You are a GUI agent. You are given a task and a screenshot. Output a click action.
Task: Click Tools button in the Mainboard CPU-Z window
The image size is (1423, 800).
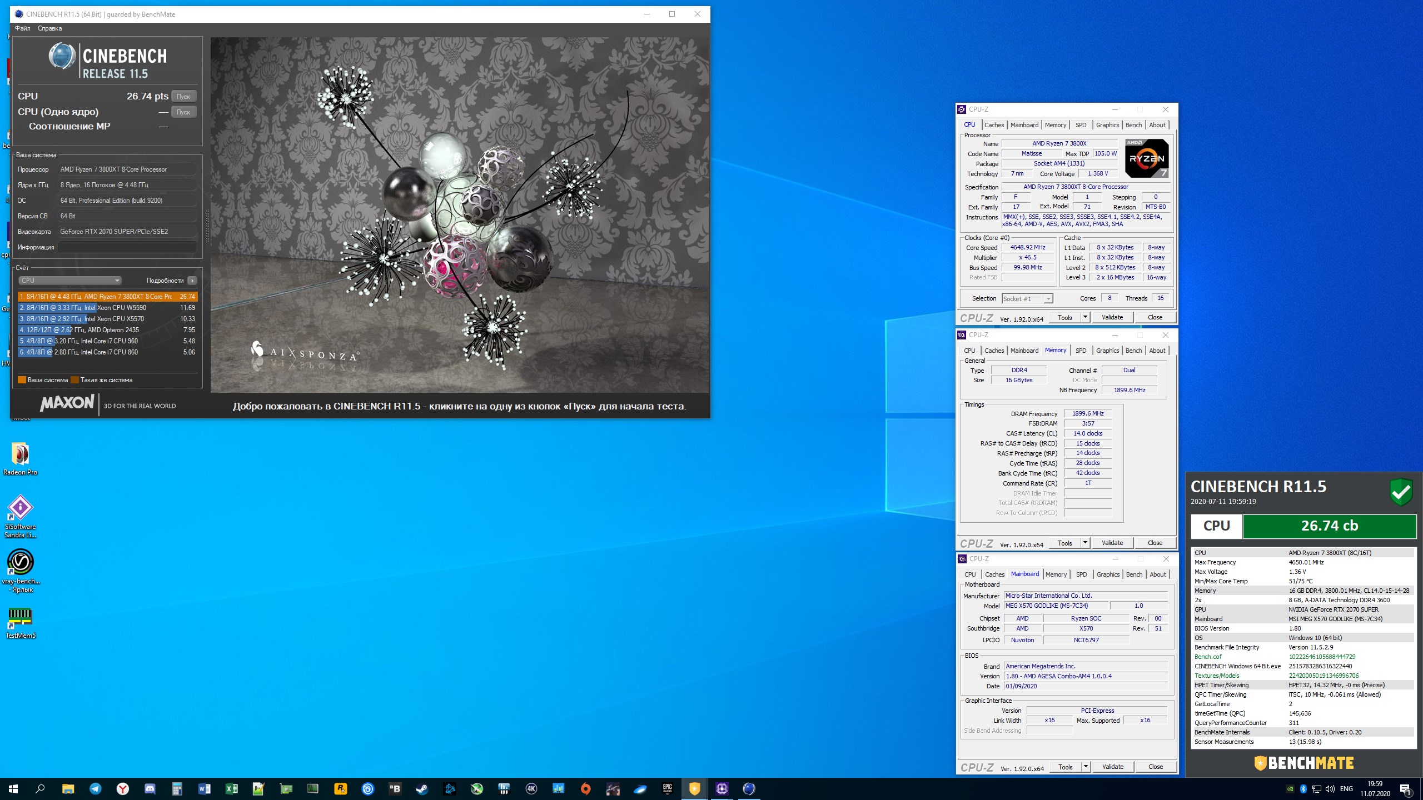[1065, 767]
